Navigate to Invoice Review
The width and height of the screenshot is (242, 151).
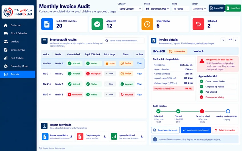tap(18, 50)
